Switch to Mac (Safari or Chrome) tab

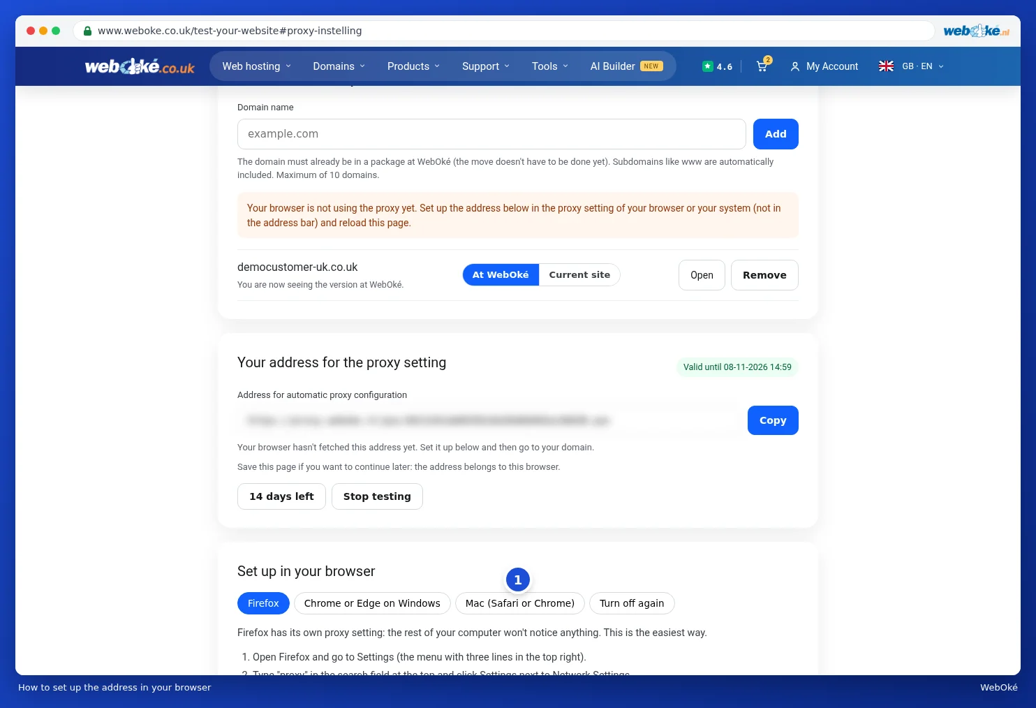520,603
